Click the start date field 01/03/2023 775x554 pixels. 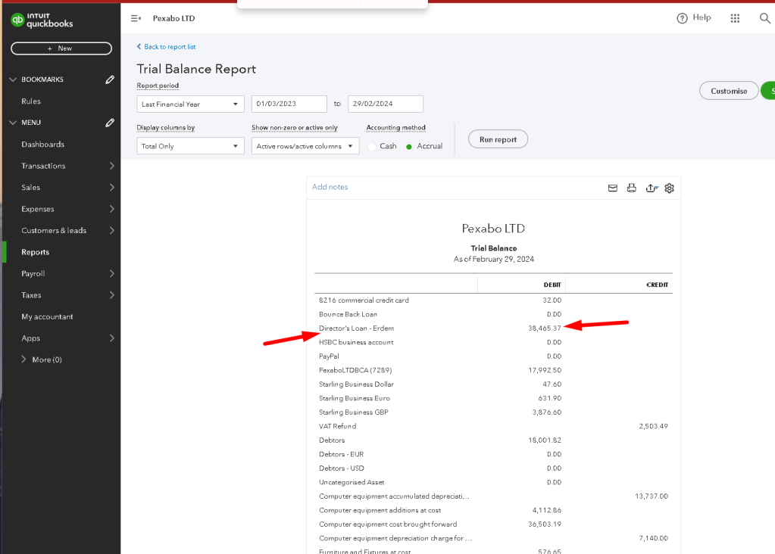coord(289,104)
